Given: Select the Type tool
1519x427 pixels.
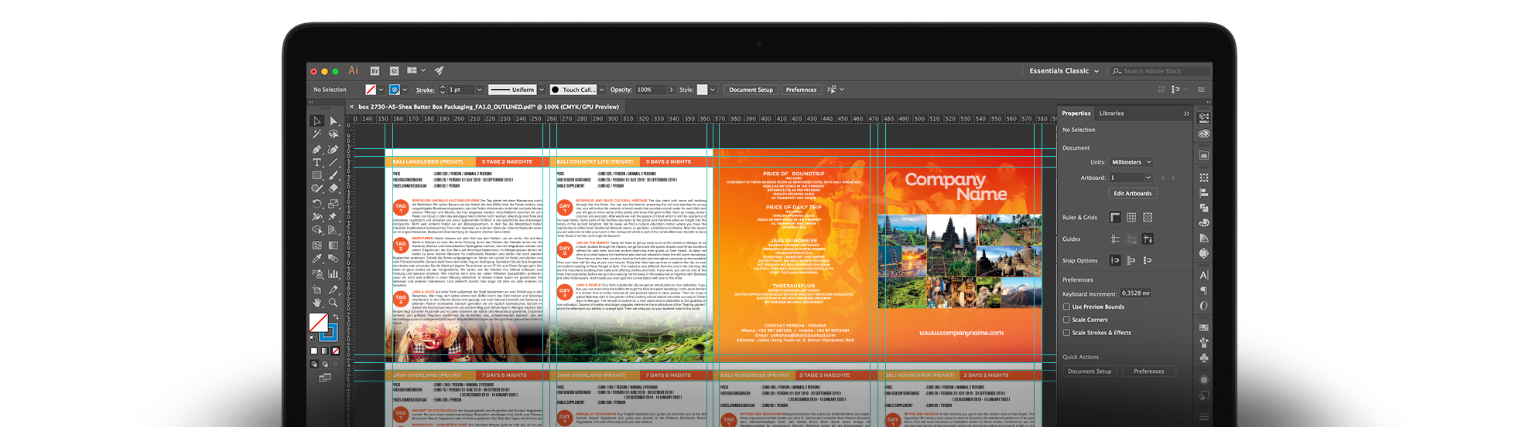Looking at the screenshot, I should (x=317, y=162).
